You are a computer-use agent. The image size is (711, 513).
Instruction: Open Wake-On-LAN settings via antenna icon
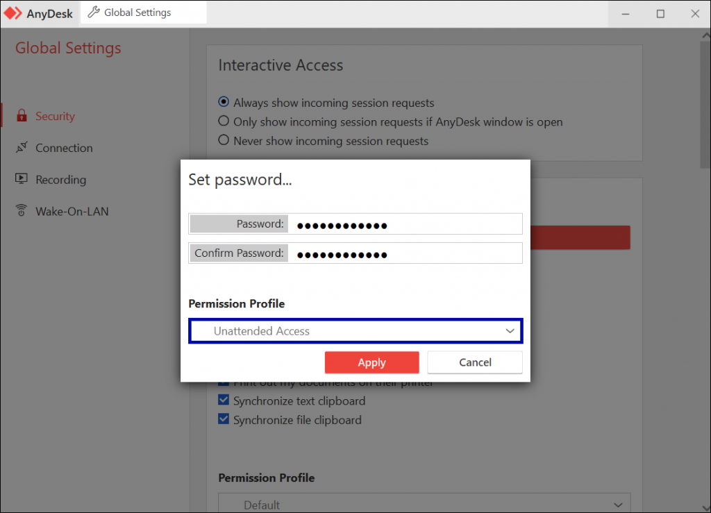click(x=21, y=211)
